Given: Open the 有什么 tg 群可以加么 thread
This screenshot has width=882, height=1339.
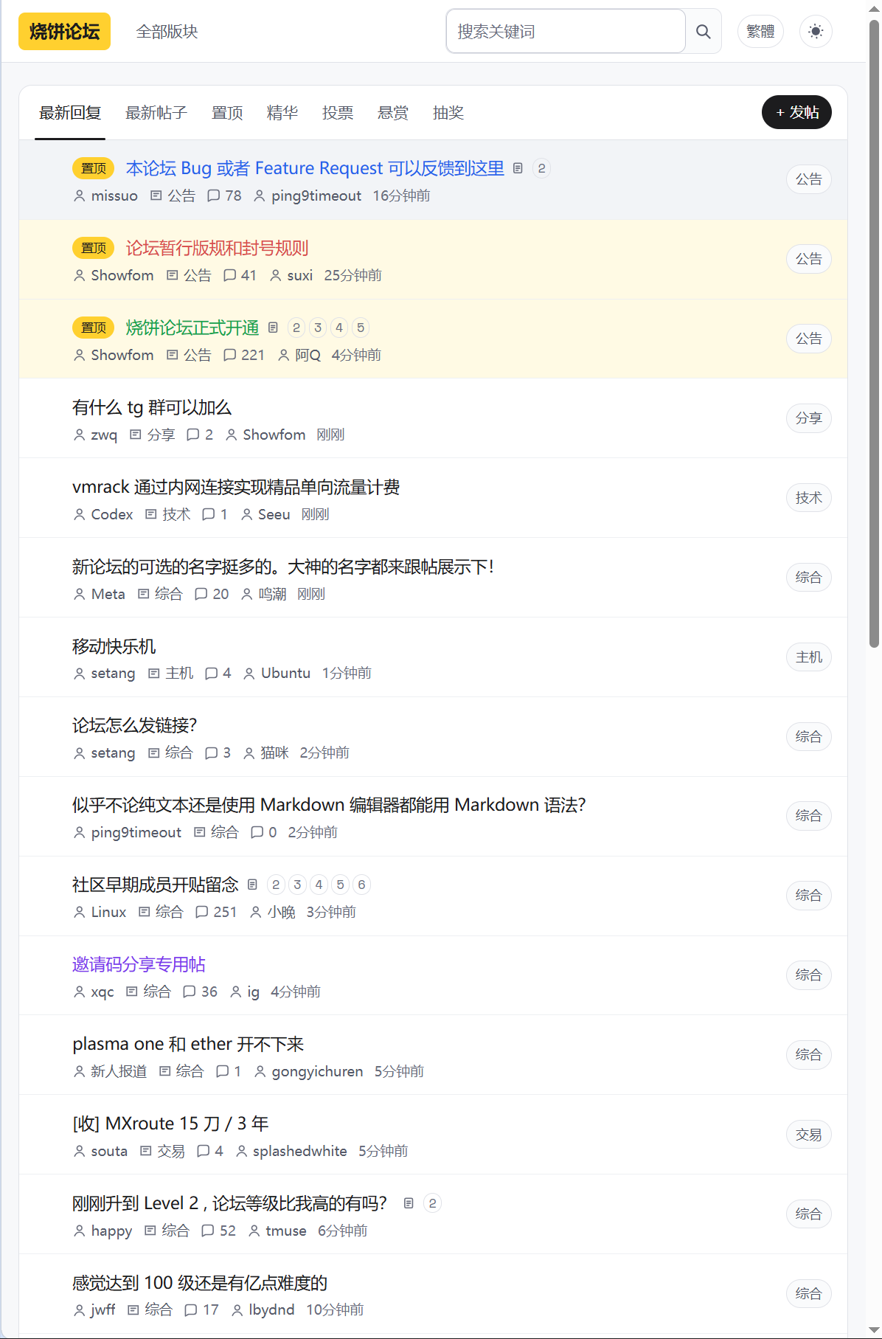Looking at the screenshot, I should coord(152,407).
